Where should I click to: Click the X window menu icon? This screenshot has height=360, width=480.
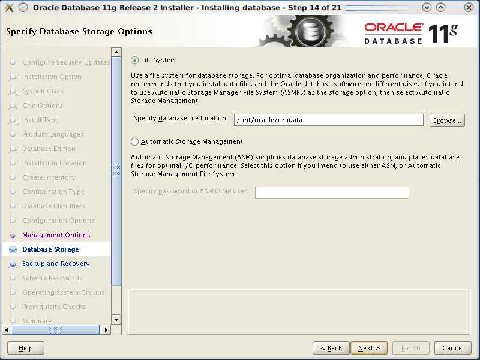10,7
